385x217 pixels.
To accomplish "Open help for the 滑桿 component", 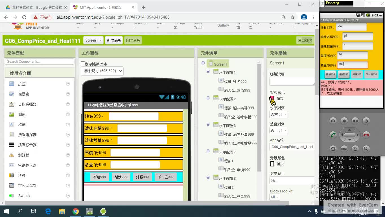I will click(68, 175).
